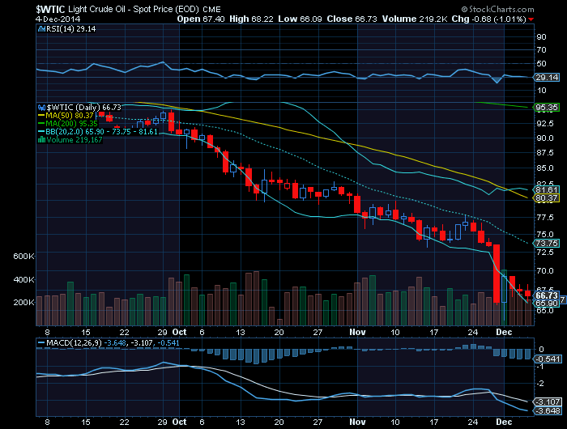Click the Chg -0.68 (-1.01%) text

(x=488, y=19)
